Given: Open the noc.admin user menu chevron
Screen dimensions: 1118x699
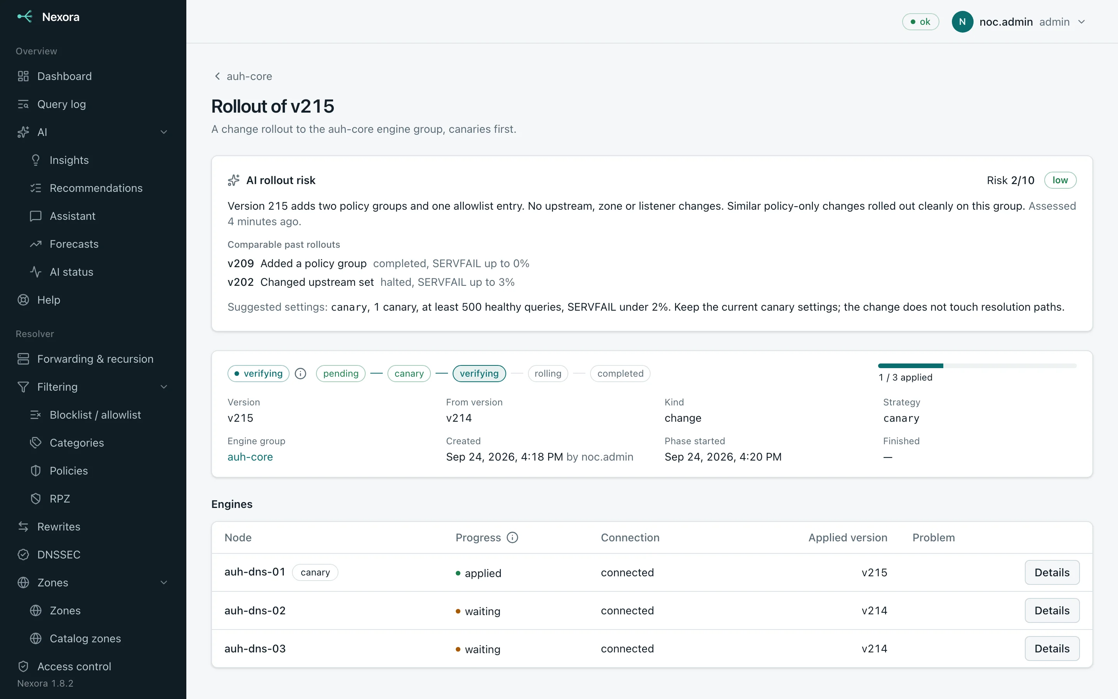Looking at the screenshot, I should tap(1082, 22).
